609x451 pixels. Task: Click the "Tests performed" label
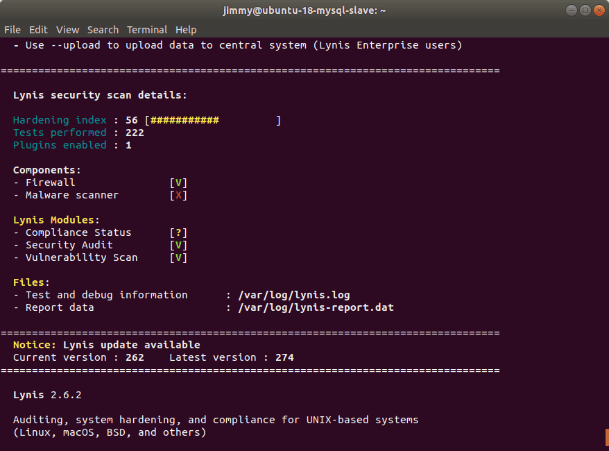pyautogui.click(x=60, y=133)
